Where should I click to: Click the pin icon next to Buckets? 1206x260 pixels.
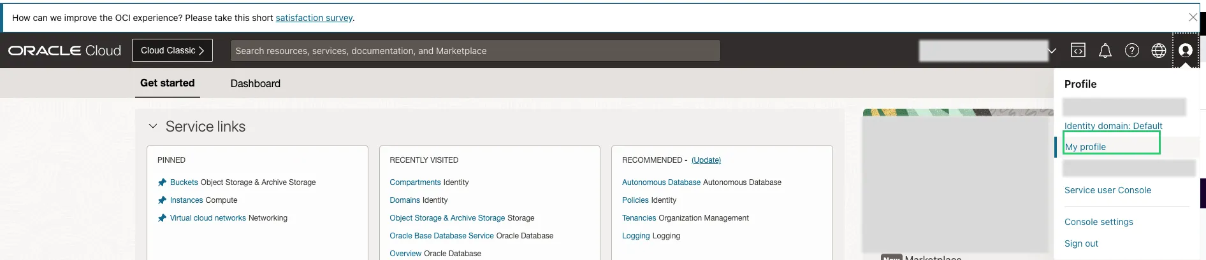point(162,182)
